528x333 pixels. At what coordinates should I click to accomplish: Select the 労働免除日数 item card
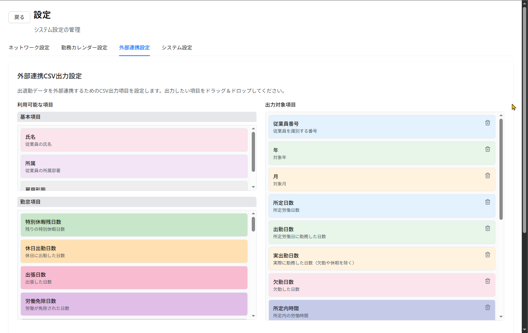134,304
